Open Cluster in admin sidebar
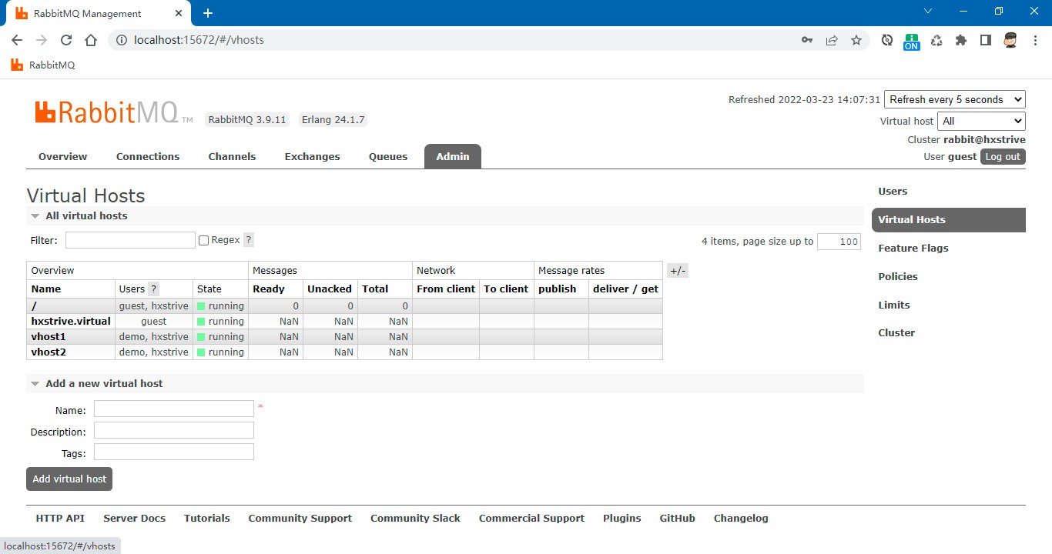The width and height of the screenshot is (1052, 554). click(x=896, y=333)
